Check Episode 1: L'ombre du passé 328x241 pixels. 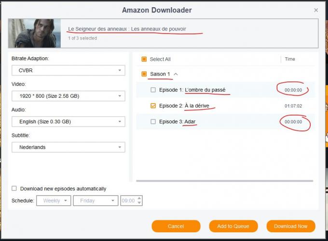click(153, 90)
